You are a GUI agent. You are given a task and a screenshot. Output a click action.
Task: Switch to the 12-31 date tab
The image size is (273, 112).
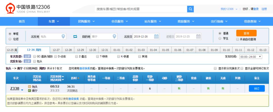click(x=105, y=50)
